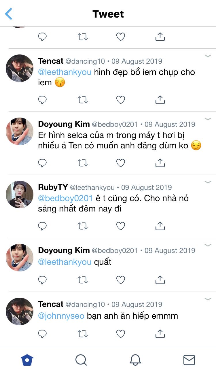View RubyTY's profile picture
The height and width of the screenshot is (374, 216).
pyautogui.click(x=20, y=194)
